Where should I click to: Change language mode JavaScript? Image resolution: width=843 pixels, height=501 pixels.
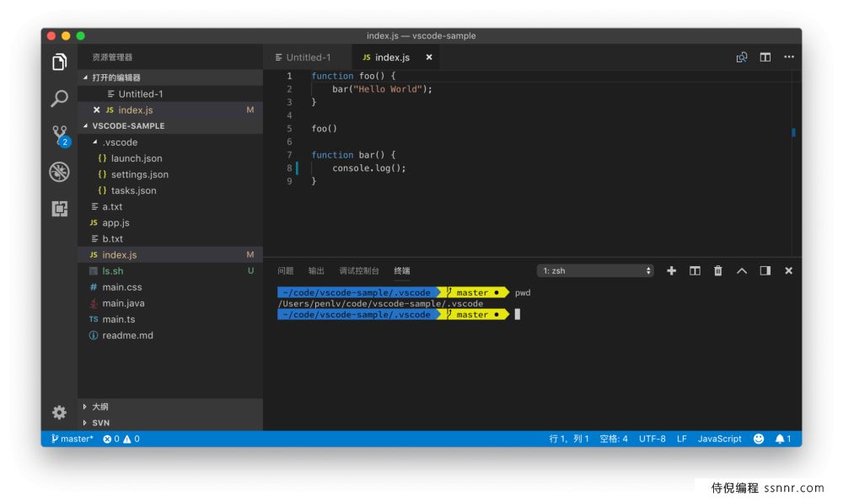click(719, 439)
